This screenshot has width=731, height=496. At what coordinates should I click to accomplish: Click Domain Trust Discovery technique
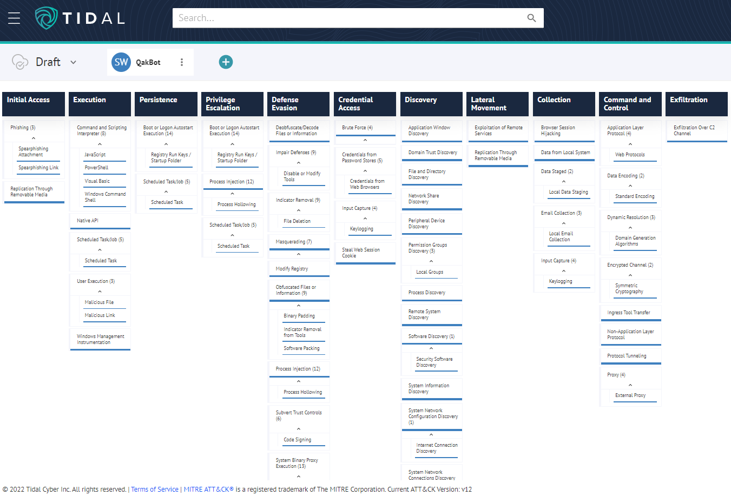pyautogui.click(x=431, y=153)
